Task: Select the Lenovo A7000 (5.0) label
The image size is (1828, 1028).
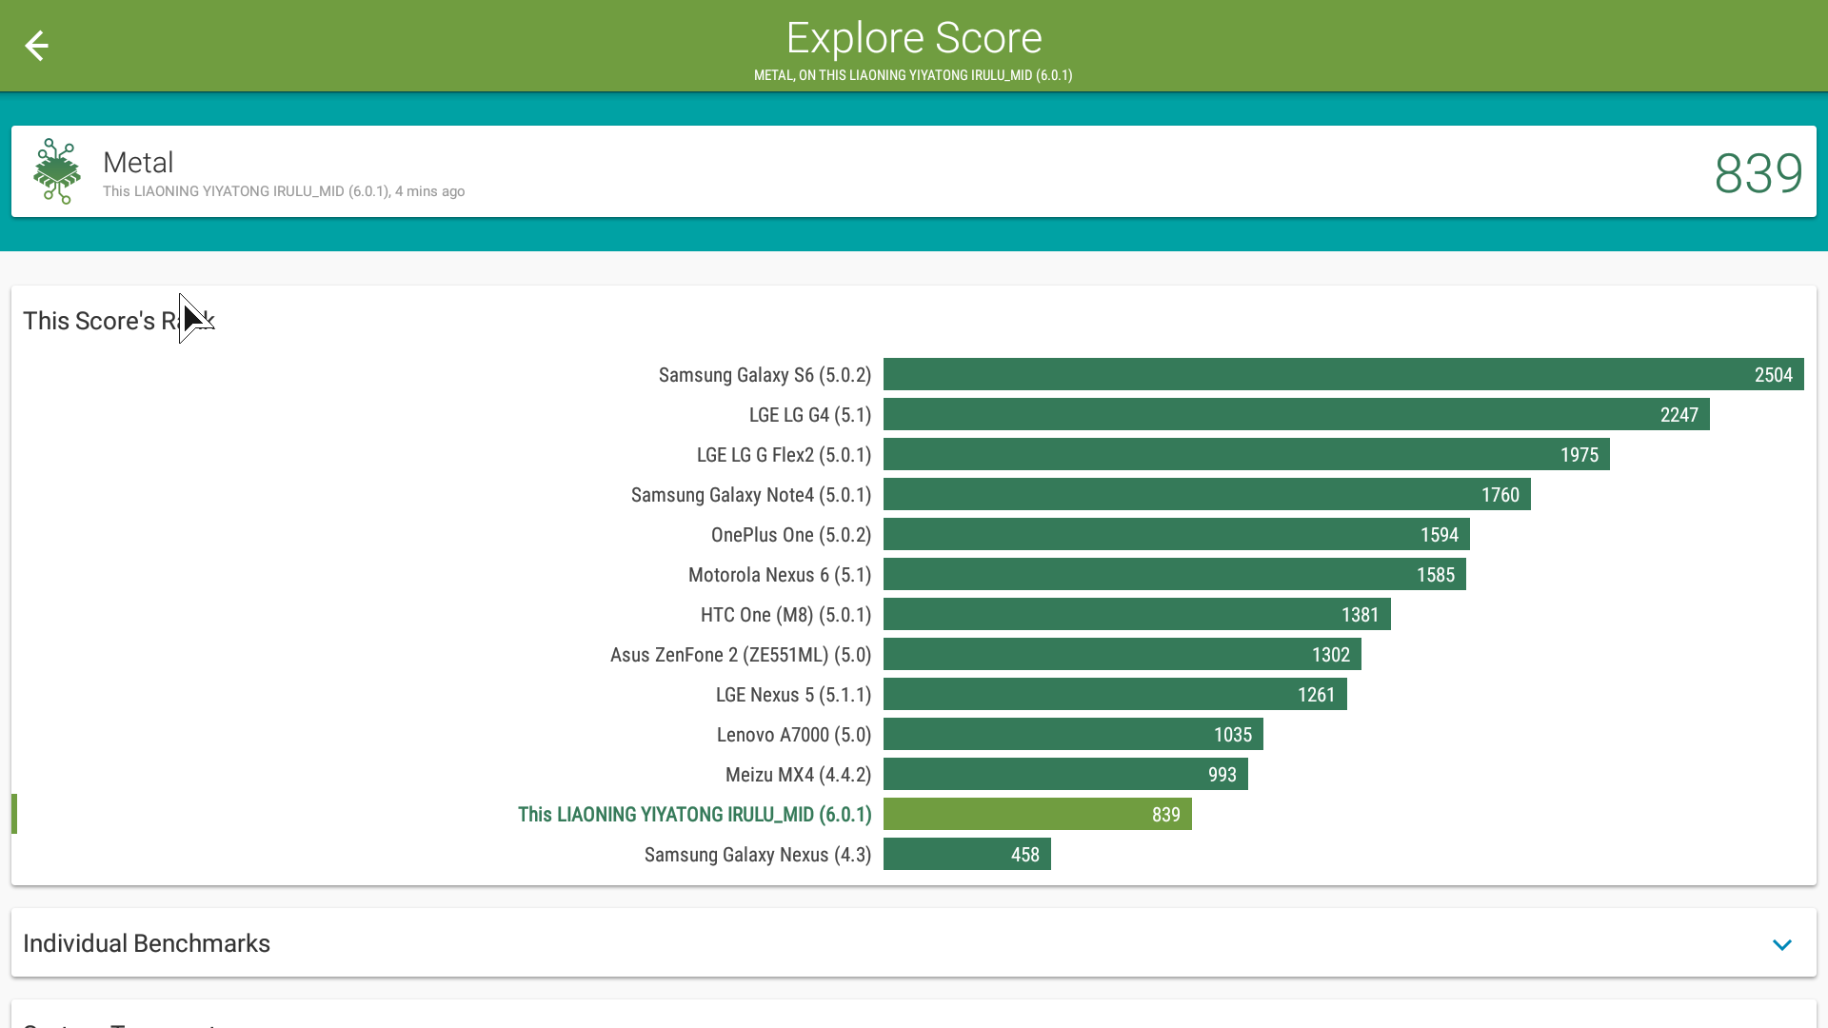Action: (x=794, y=735)
